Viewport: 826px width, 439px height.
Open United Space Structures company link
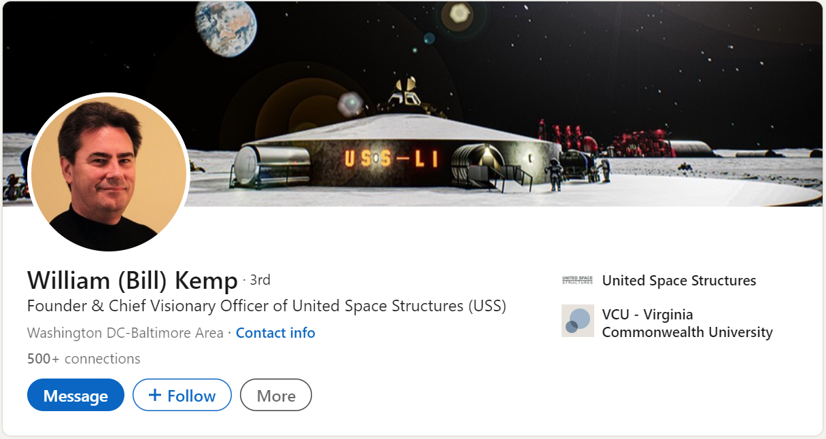click(678, 281)
